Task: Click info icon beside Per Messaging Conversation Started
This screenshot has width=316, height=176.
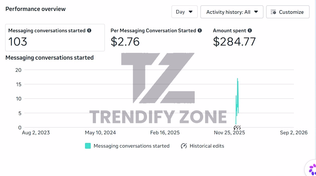Action: point(200,30)
